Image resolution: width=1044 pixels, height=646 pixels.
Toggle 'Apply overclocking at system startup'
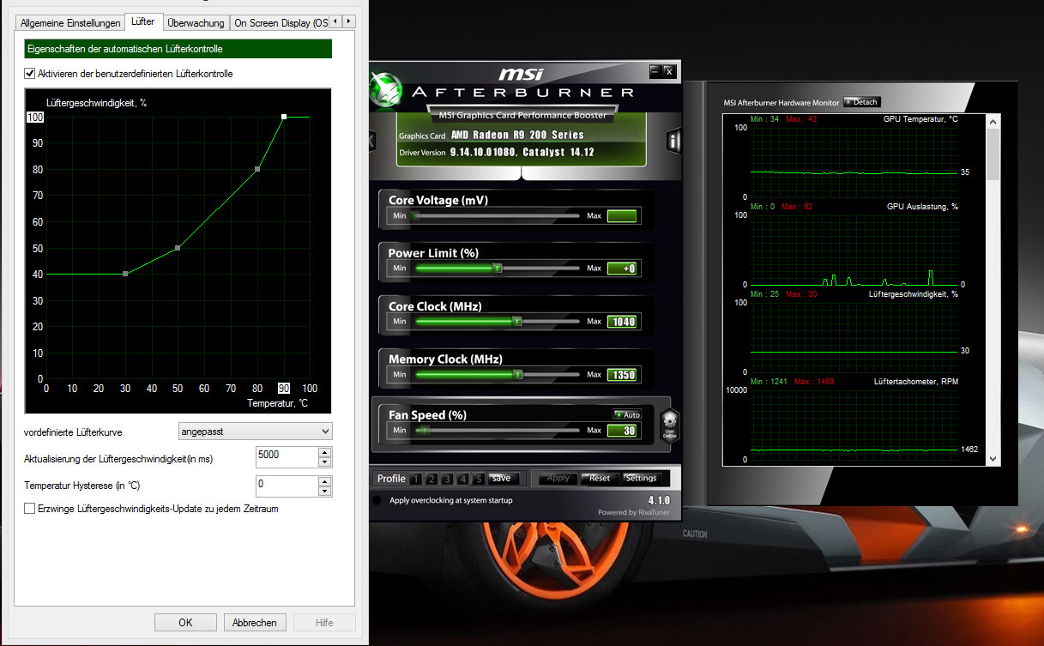click(377, 500)
